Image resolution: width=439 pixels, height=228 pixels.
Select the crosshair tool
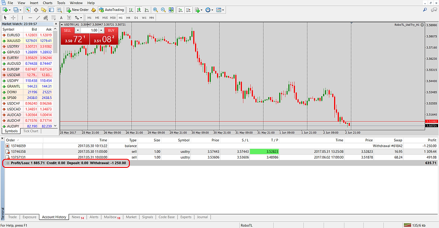click(13, 18)
